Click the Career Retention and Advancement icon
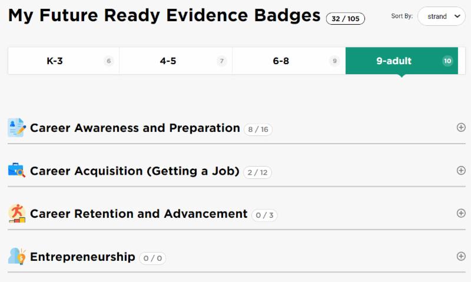 16,213
